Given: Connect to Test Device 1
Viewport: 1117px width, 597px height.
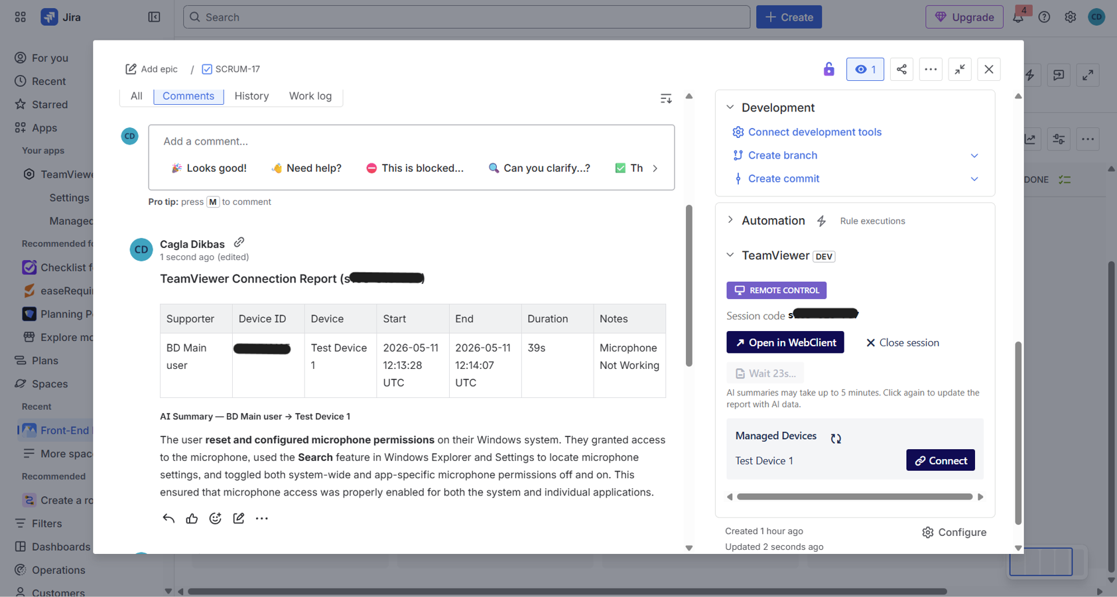Looking at the screenshot, I should point(941,460).
